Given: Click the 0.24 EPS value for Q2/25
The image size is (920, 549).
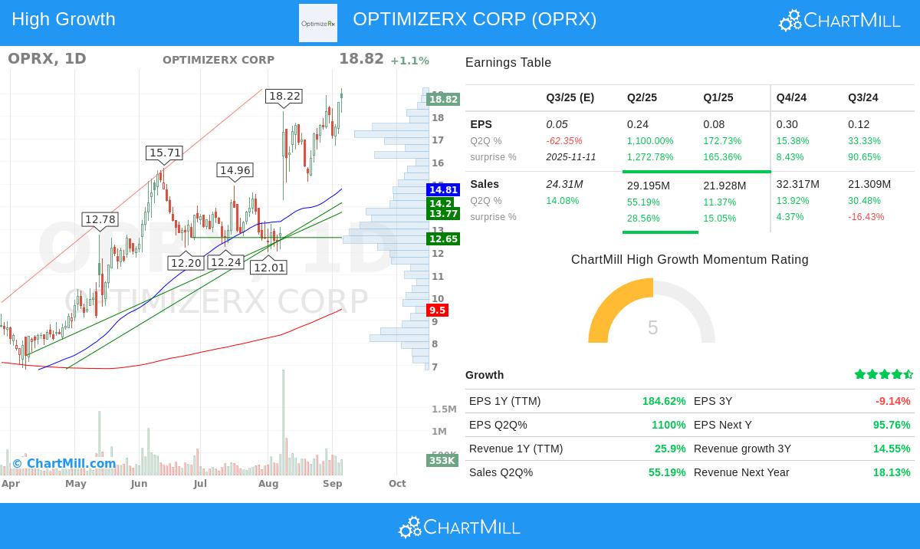Looking at the screenshot, I should [637, 124].
